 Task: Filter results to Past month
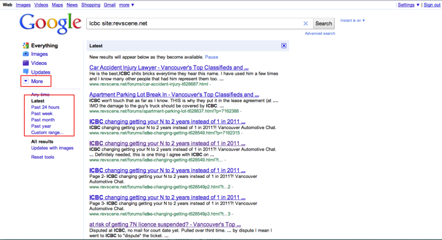43,120
